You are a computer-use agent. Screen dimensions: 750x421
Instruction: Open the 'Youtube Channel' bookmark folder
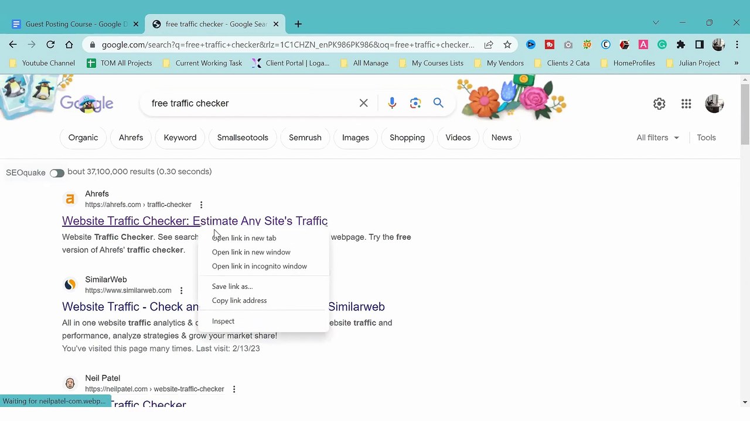[42, 63]
